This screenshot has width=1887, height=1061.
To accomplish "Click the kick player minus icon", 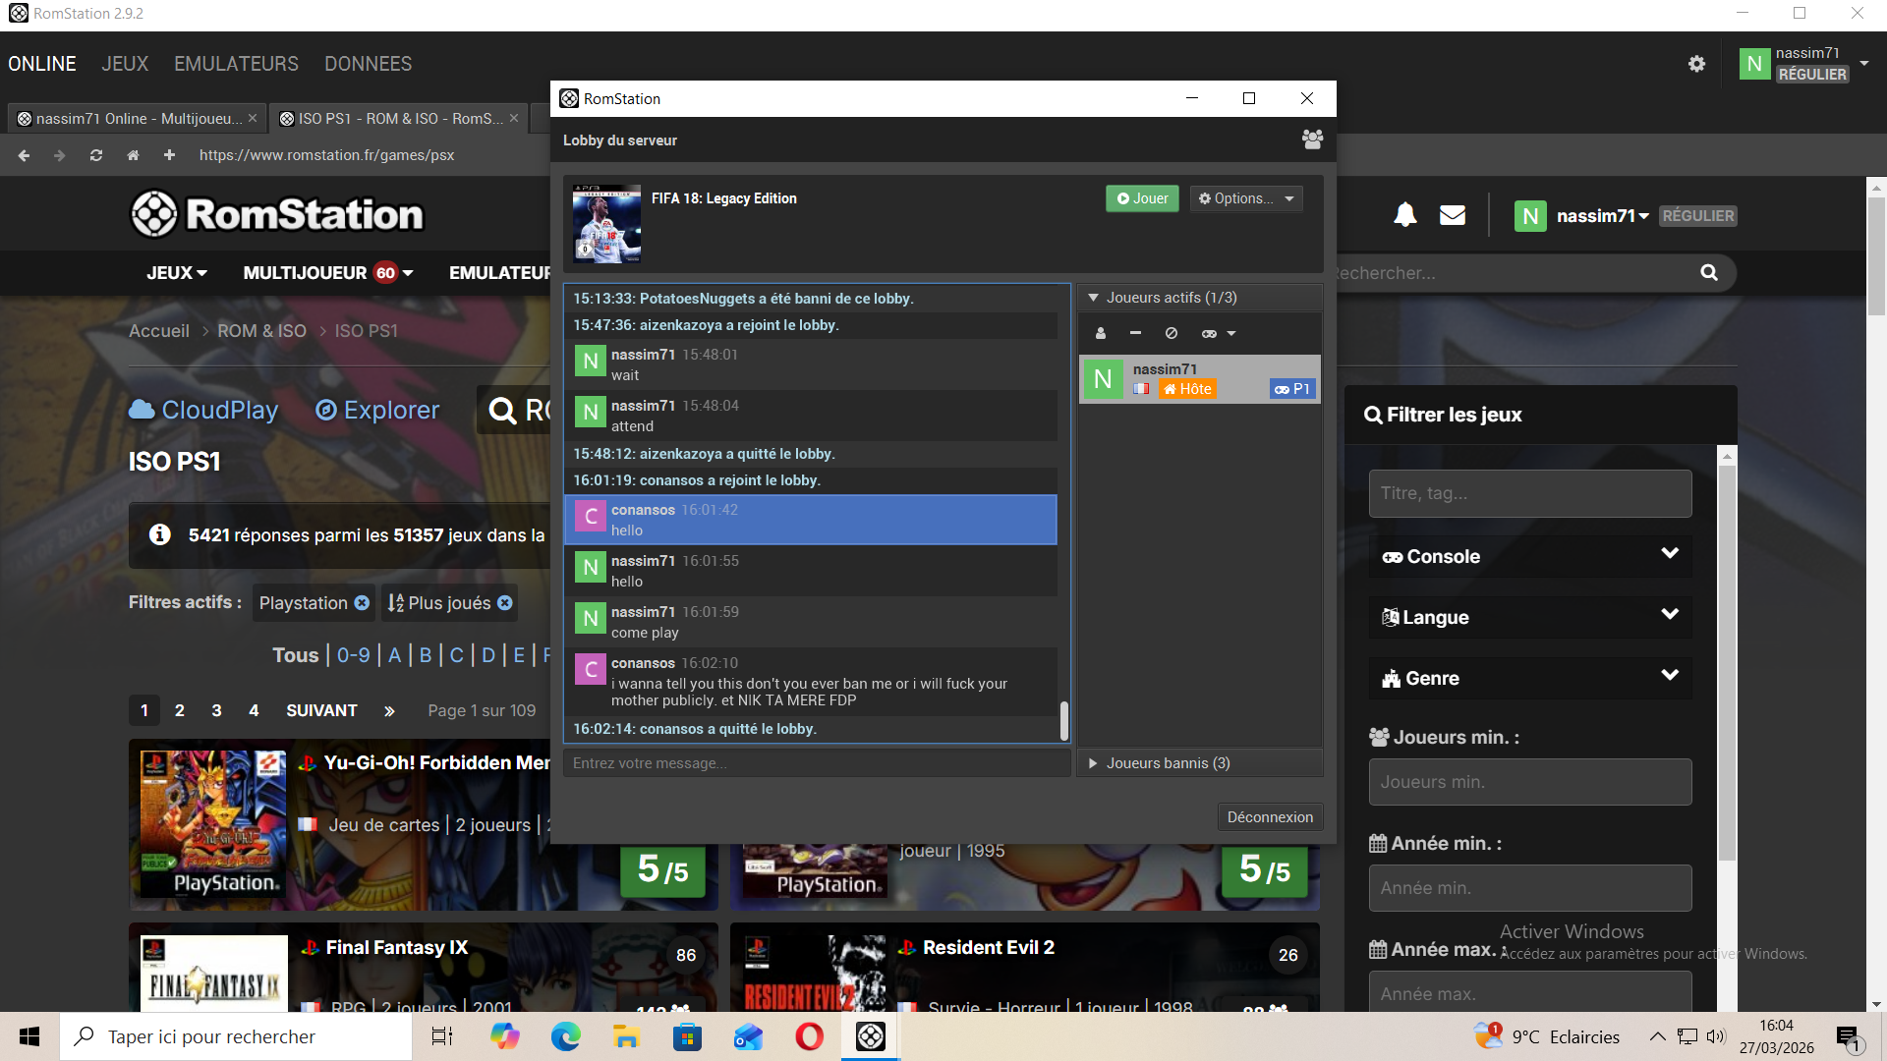I will tap(1135, 333).
